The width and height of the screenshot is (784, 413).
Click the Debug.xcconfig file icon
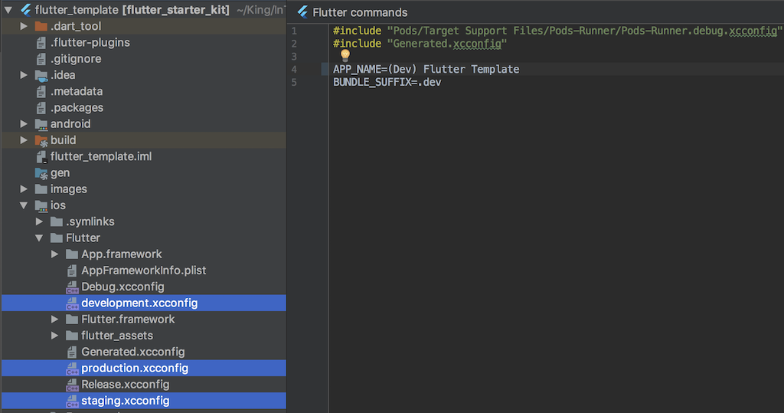coord(72,287)
